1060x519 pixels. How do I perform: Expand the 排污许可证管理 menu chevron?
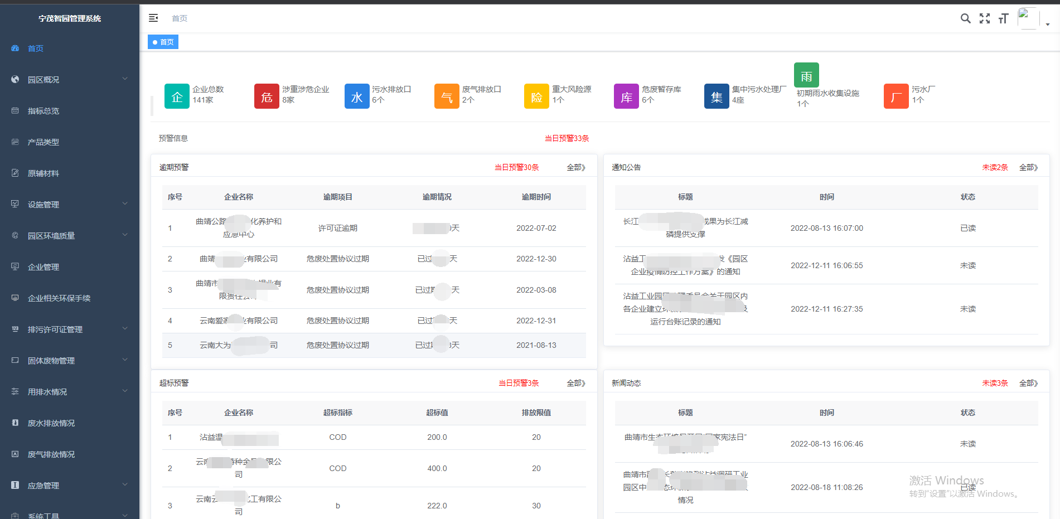point(125,329)
